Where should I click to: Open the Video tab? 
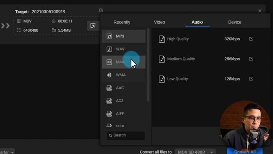[x=159, y=22]
